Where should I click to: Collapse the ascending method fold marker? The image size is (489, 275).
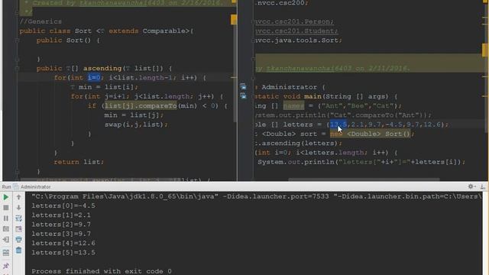[x=17, y=68]
